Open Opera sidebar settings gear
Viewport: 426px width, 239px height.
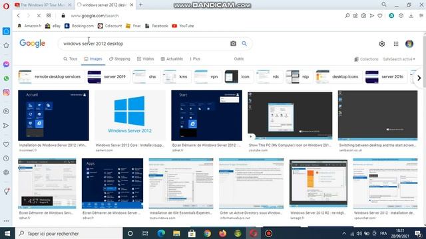point(6,173)
